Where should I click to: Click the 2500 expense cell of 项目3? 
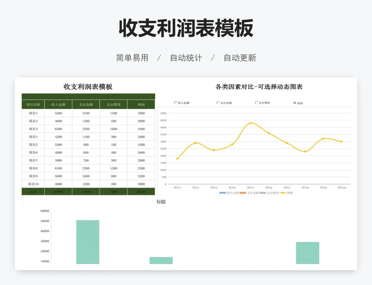(x=86, y=129)
